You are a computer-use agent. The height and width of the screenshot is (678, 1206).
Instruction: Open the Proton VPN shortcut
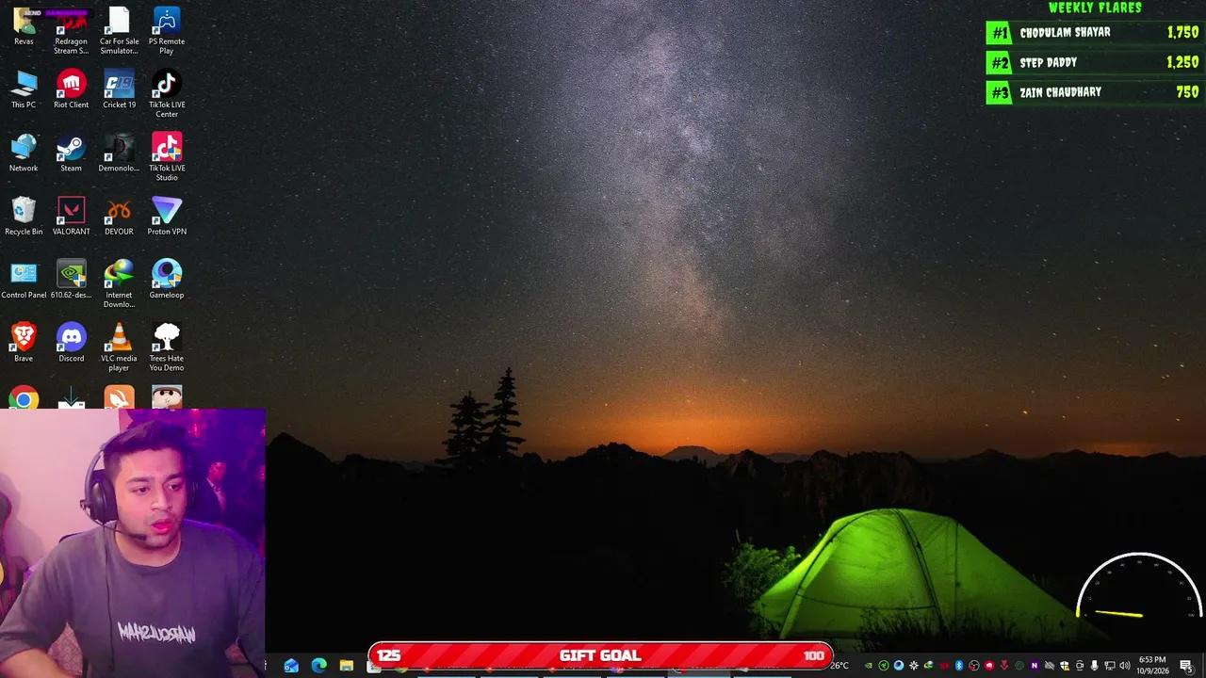(x=167, y=217)
